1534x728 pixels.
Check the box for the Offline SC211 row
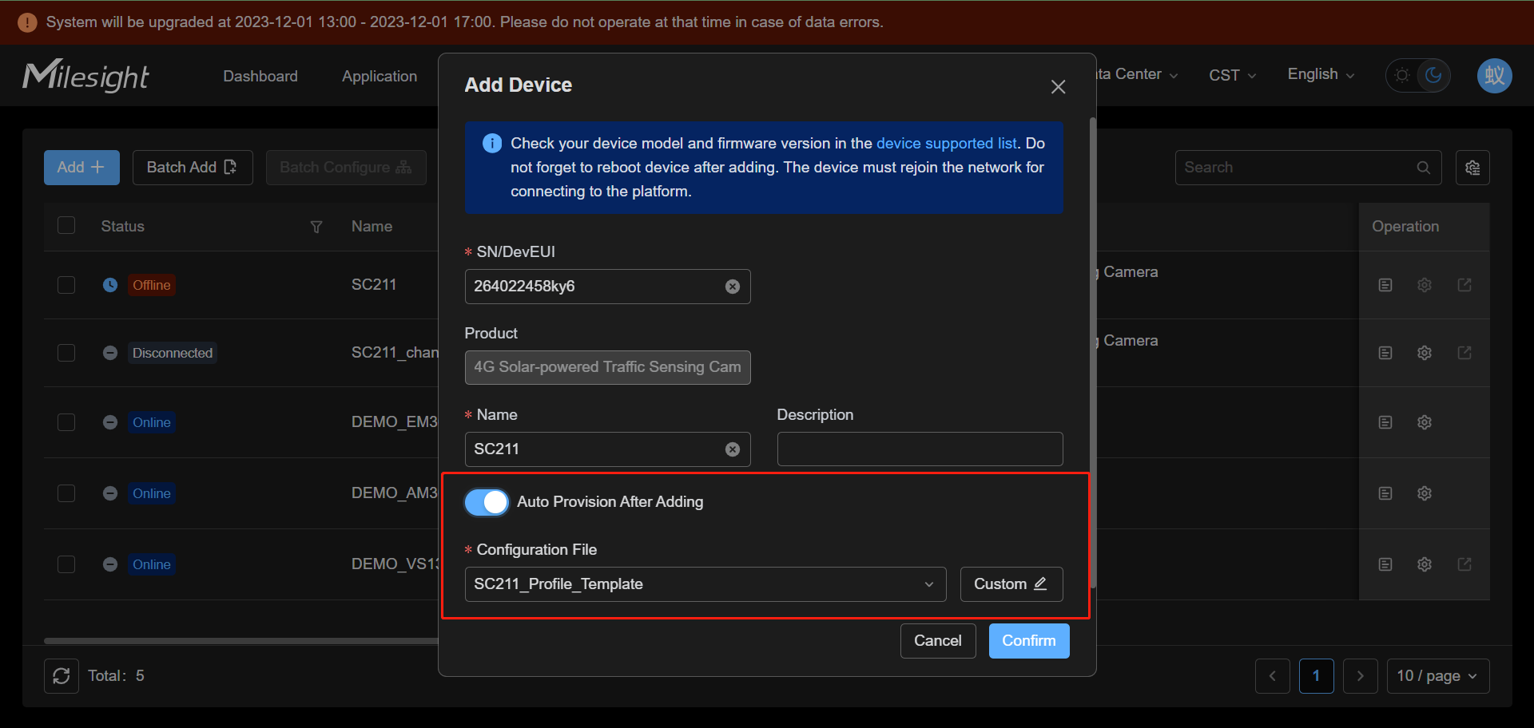click(x=66, y=285)
